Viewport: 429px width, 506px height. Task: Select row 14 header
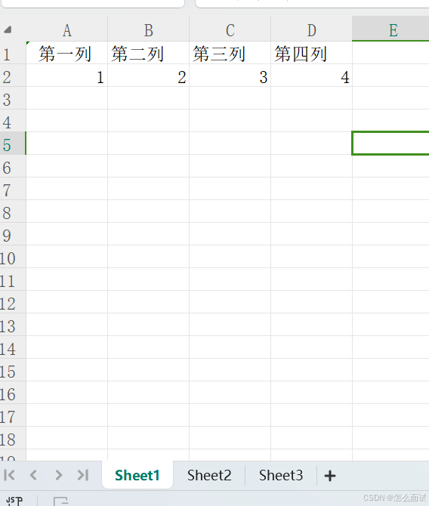pos(13,347)
